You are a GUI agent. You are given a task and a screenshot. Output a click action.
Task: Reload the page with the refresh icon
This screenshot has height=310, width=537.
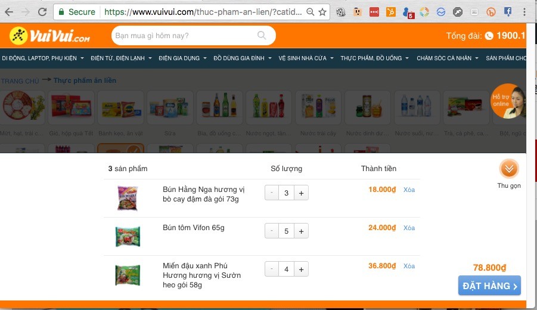click(x=42, y=12)
